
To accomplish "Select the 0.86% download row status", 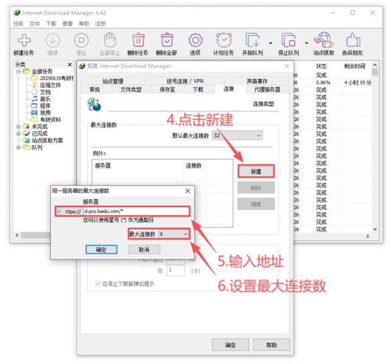I will coord(323,83).
